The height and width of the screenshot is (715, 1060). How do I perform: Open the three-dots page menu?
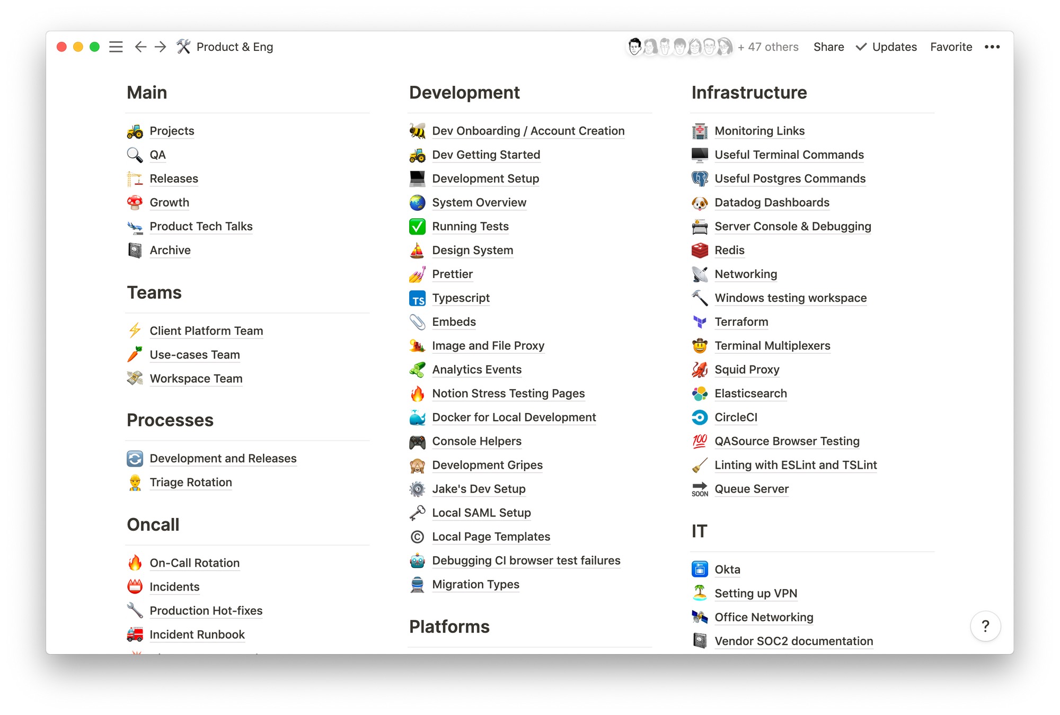coord(992,47)
